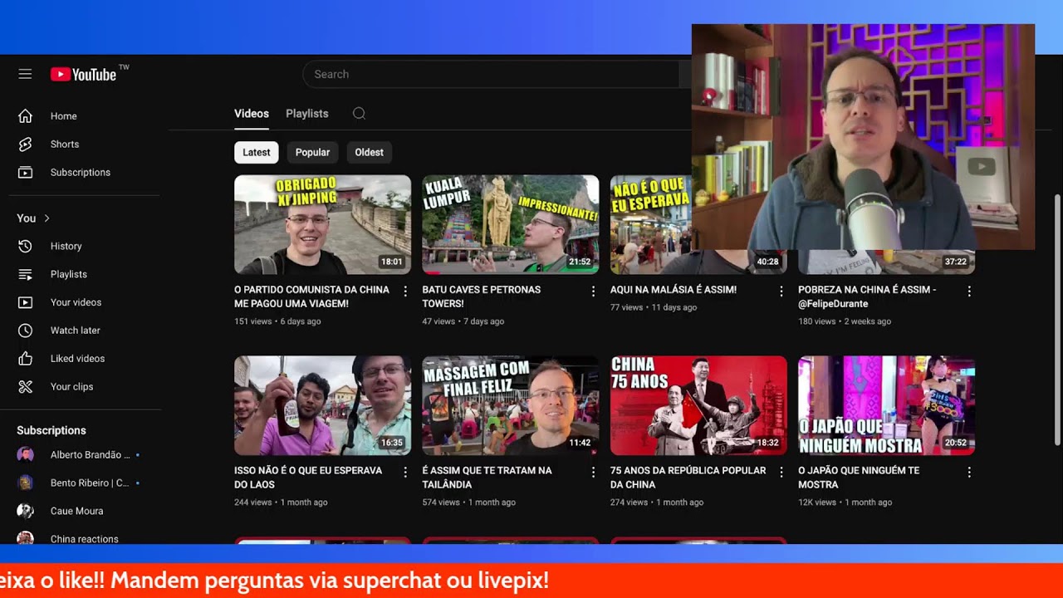The width and height of the screenshot is (1063, 598).
Task: Open options menu for 75 ANOS video
Action: [x=781, y=472]
